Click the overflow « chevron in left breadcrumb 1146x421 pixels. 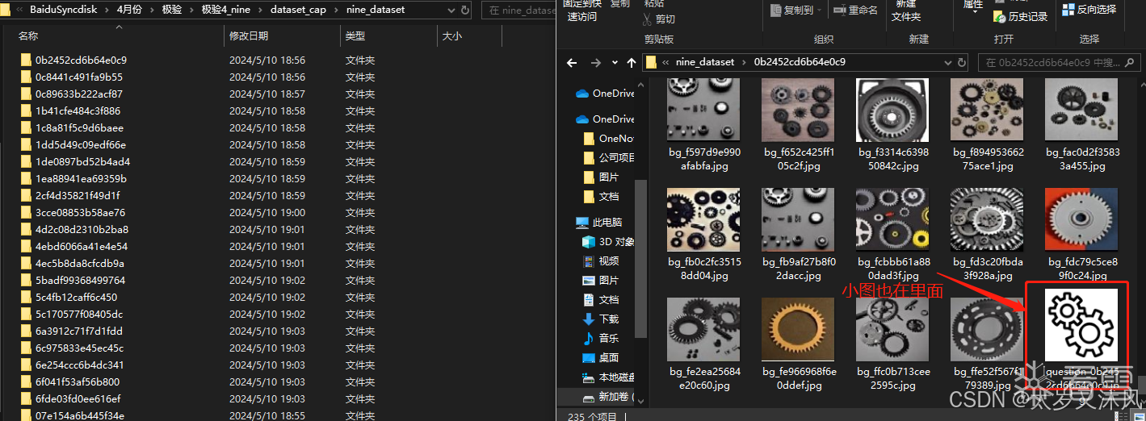[19, 10]
